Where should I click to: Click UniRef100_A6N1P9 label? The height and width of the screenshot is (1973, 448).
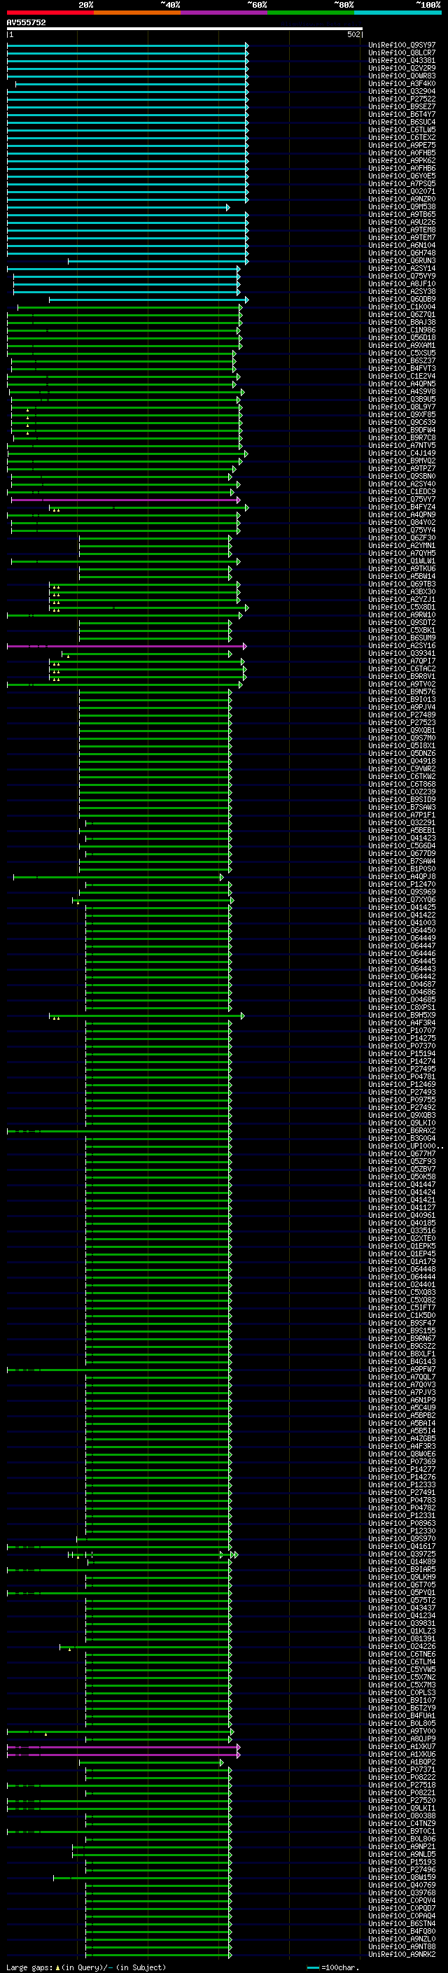coord(402,1400)
